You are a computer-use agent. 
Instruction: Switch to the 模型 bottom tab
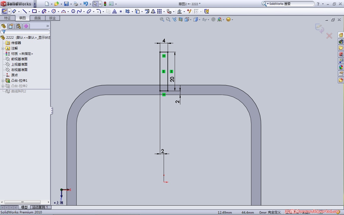pyautogui.click(x=24, y=207)
